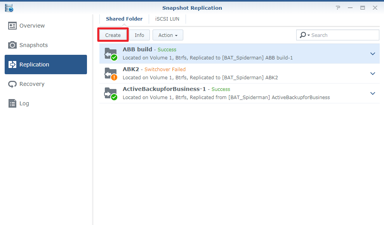Expand the ABB build replication details
This screenshot has width=384, height=225.
373,54
